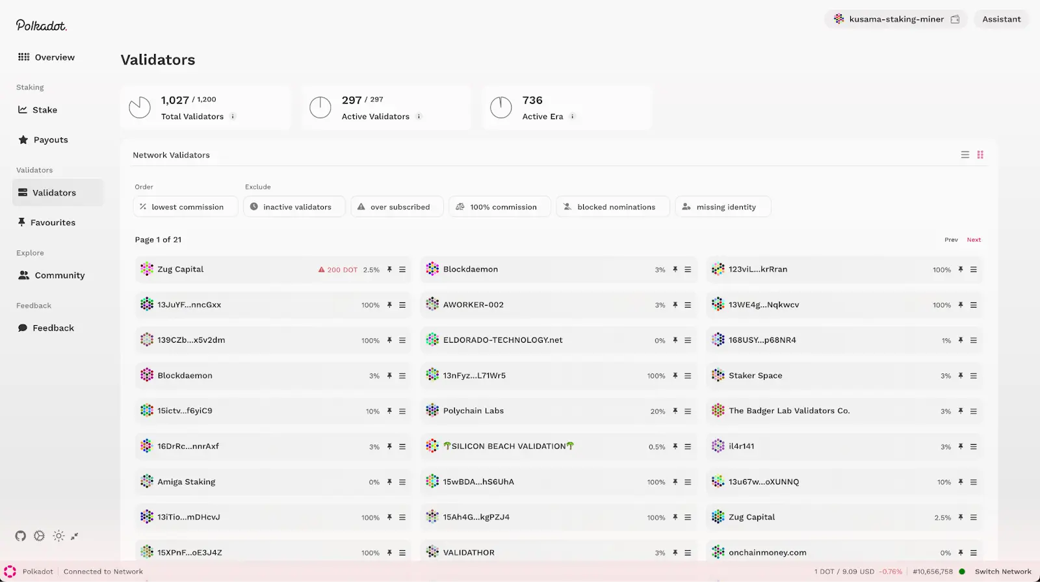The image size is (1040, 582).
Task: Open menu for SILICON BEACH VALIDATION row
Action: pos(688,446)
